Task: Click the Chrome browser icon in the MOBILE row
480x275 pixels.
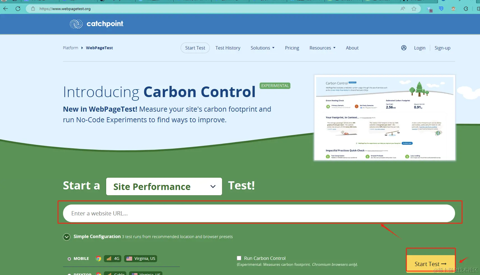Action: point(98,258)
